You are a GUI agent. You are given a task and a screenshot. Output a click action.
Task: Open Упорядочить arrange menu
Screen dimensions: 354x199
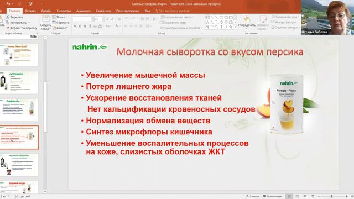coord(246,22)
